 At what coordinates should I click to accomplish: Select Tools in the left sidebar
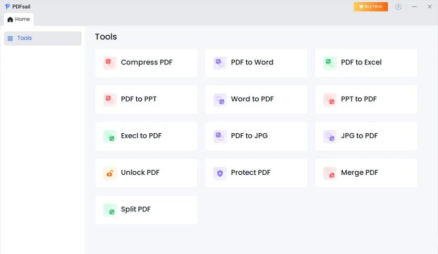click(42, 38)
